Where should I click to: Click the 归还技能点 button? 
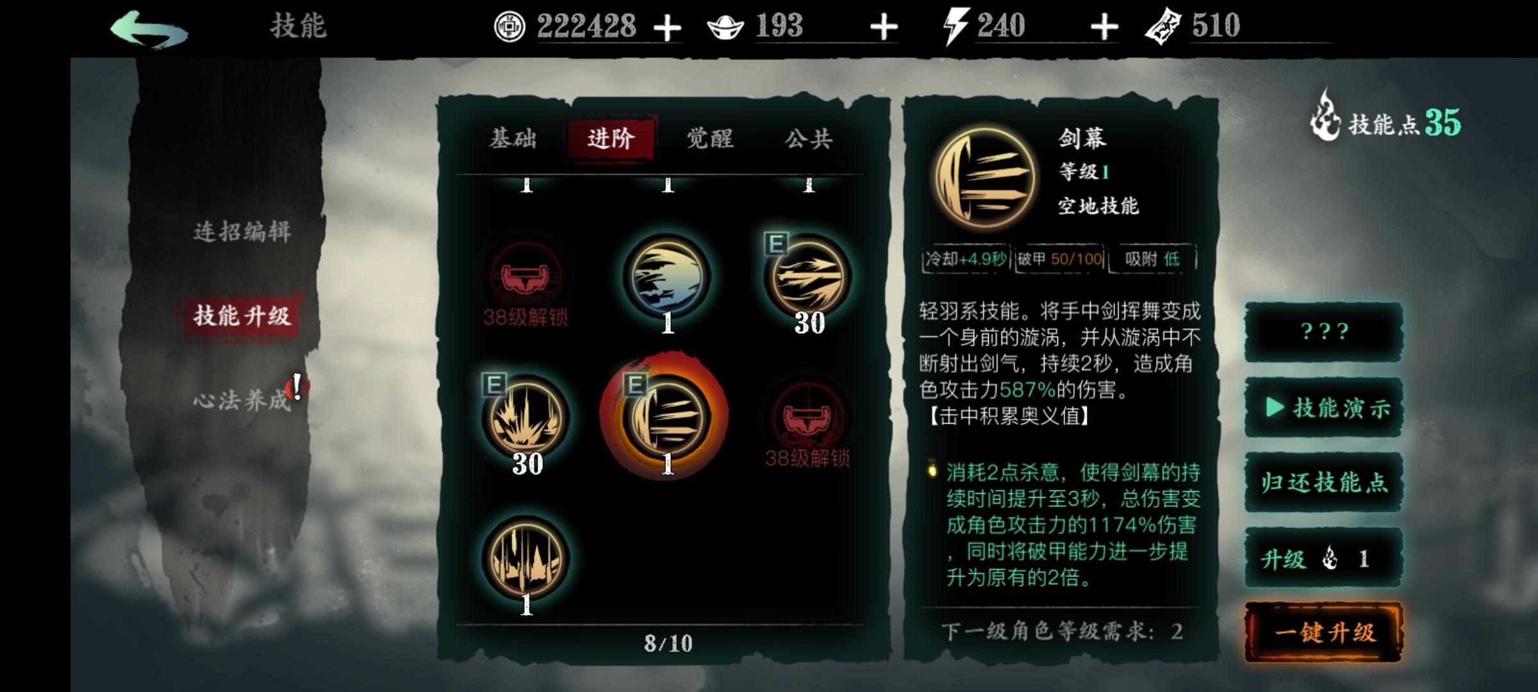[1324, 482]
